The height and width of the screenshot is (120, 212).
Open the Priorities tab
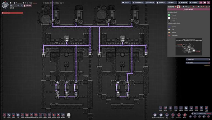(161, 2)
